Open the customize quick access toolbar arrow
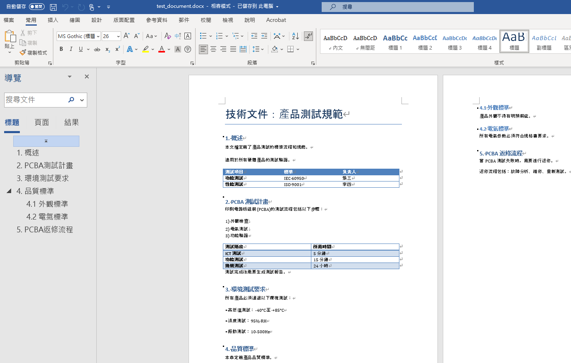This screenshot has width=571, height=363. pyautogui.click(x=108, y=7)
